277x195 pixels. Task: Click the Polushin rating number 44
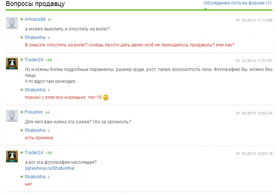pyautogui.click(x=47, y=112)
